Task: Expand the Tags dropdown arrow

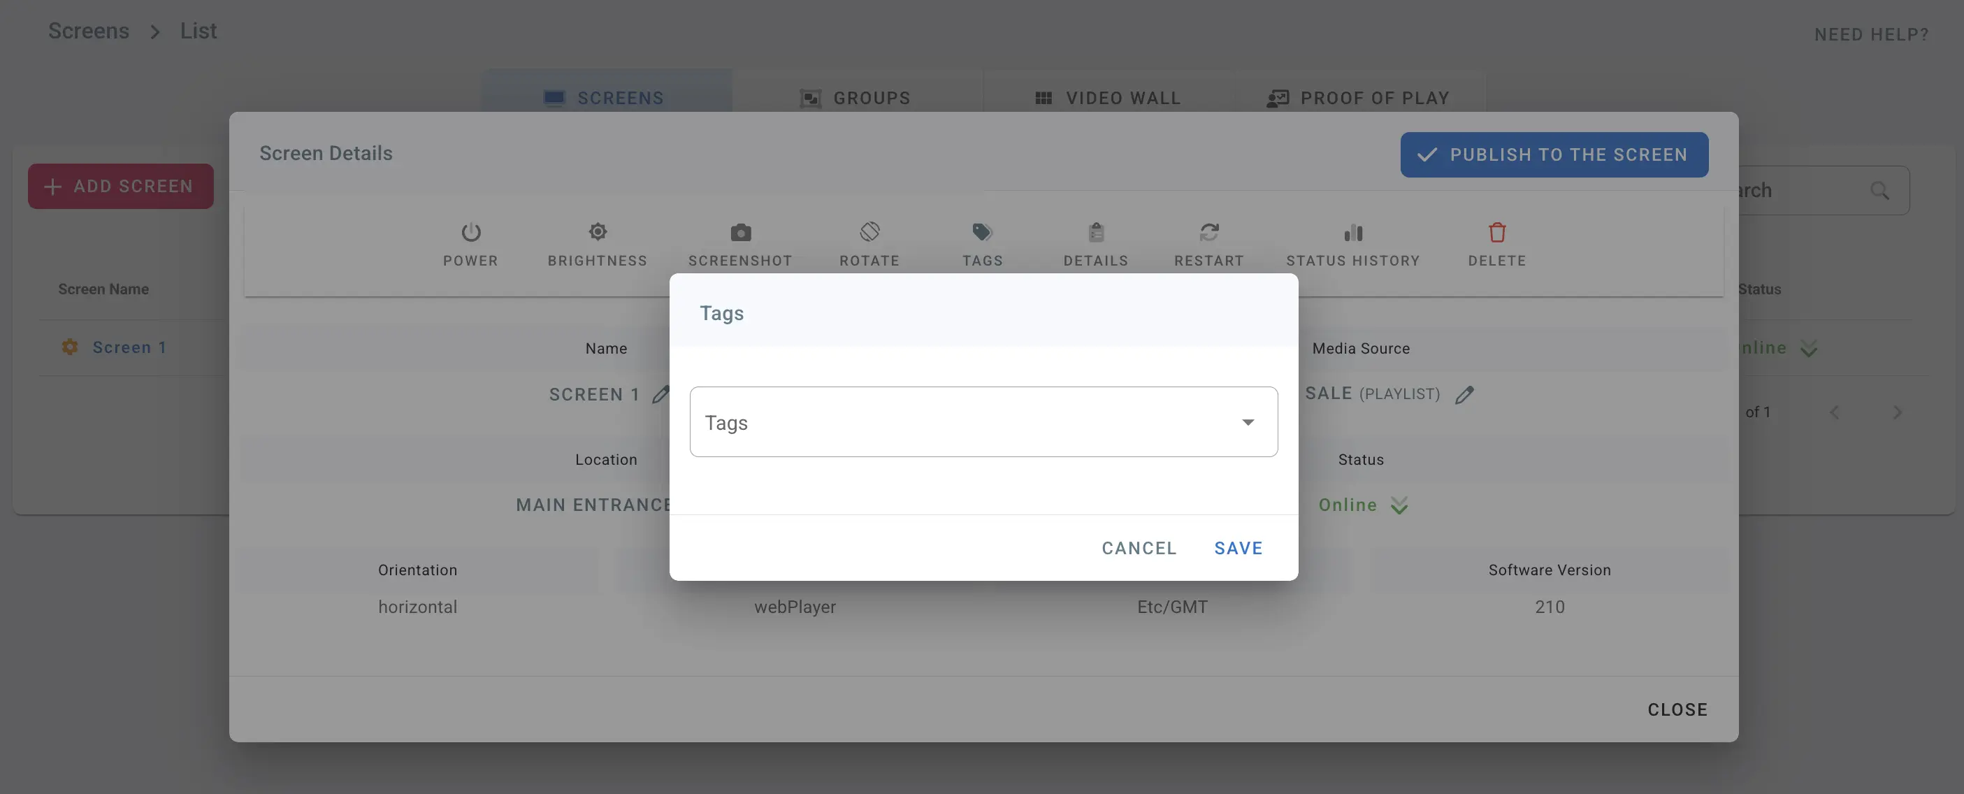Action: click(1248, 423)
